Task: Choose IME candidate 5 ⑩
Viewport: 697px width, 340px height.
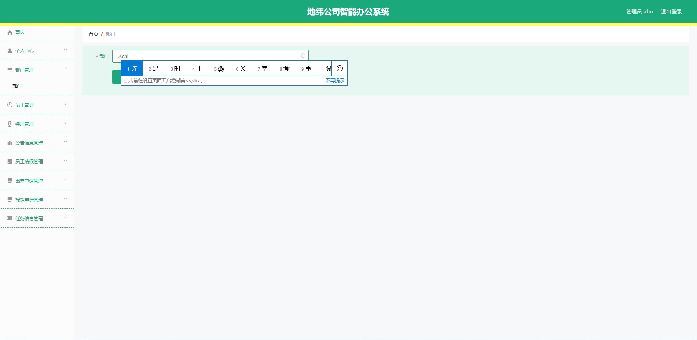Action: click(x=219, y=69)
